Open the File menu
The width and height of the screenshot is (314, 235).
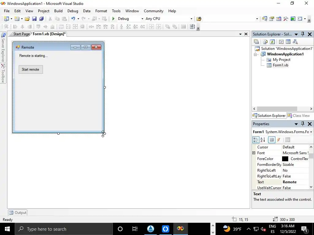7,11
